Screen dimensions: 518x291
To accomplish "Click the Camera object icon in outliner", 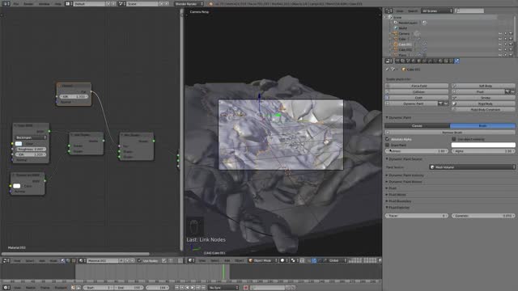I will click(x=396, y=34).
